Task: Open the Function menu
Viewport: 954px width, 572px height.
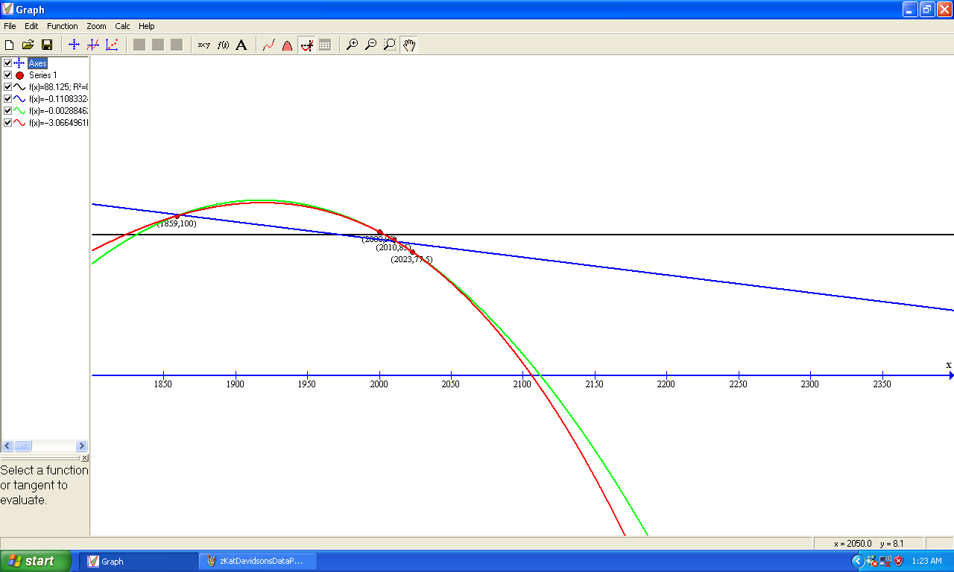Action: [x=63, y=26]
